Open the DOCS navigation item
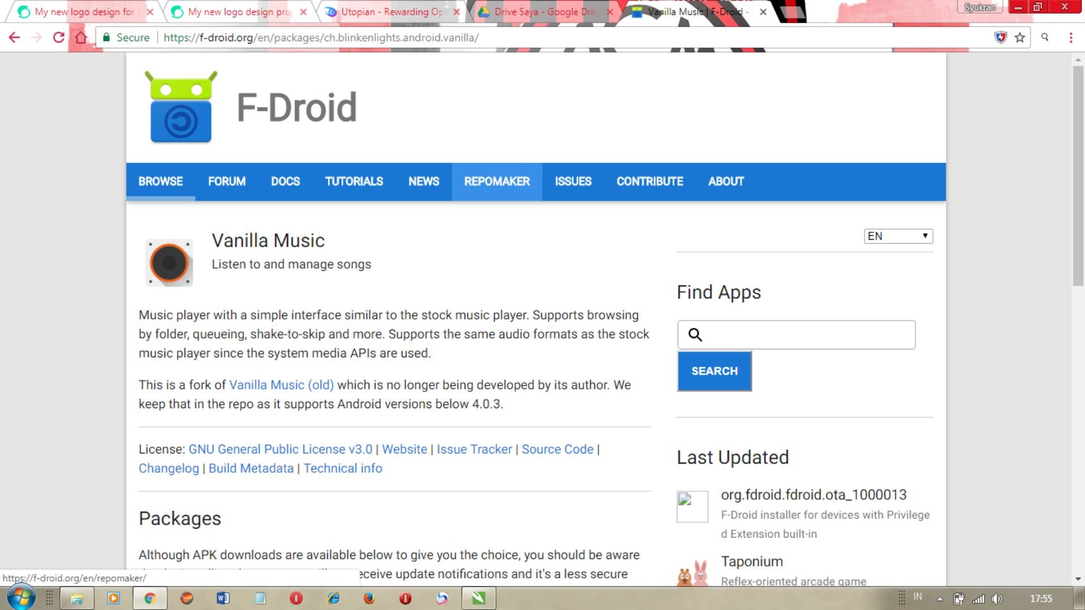This screenshot has width=1085, height=610. [x=286, y=181]
